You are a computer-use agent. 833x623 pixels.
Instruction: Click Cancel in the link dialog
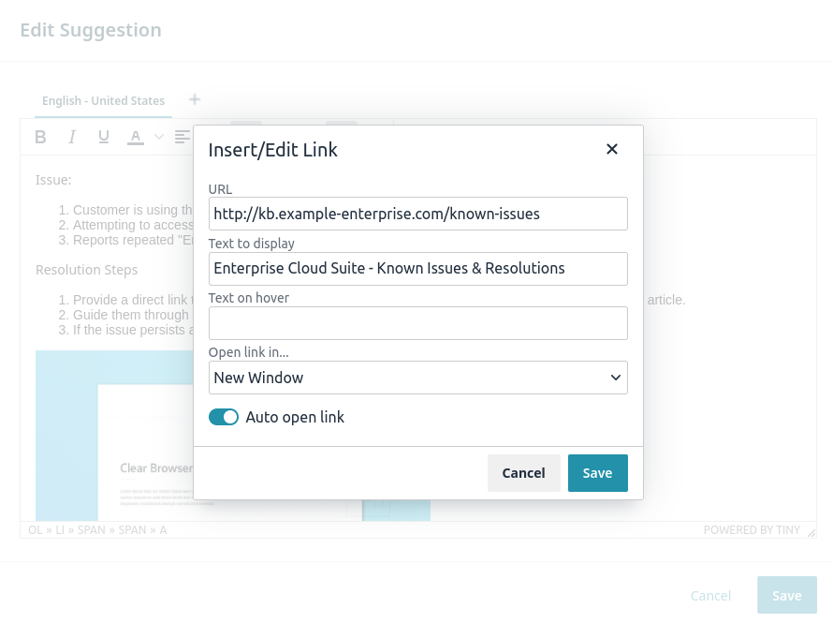click(523, 473)
